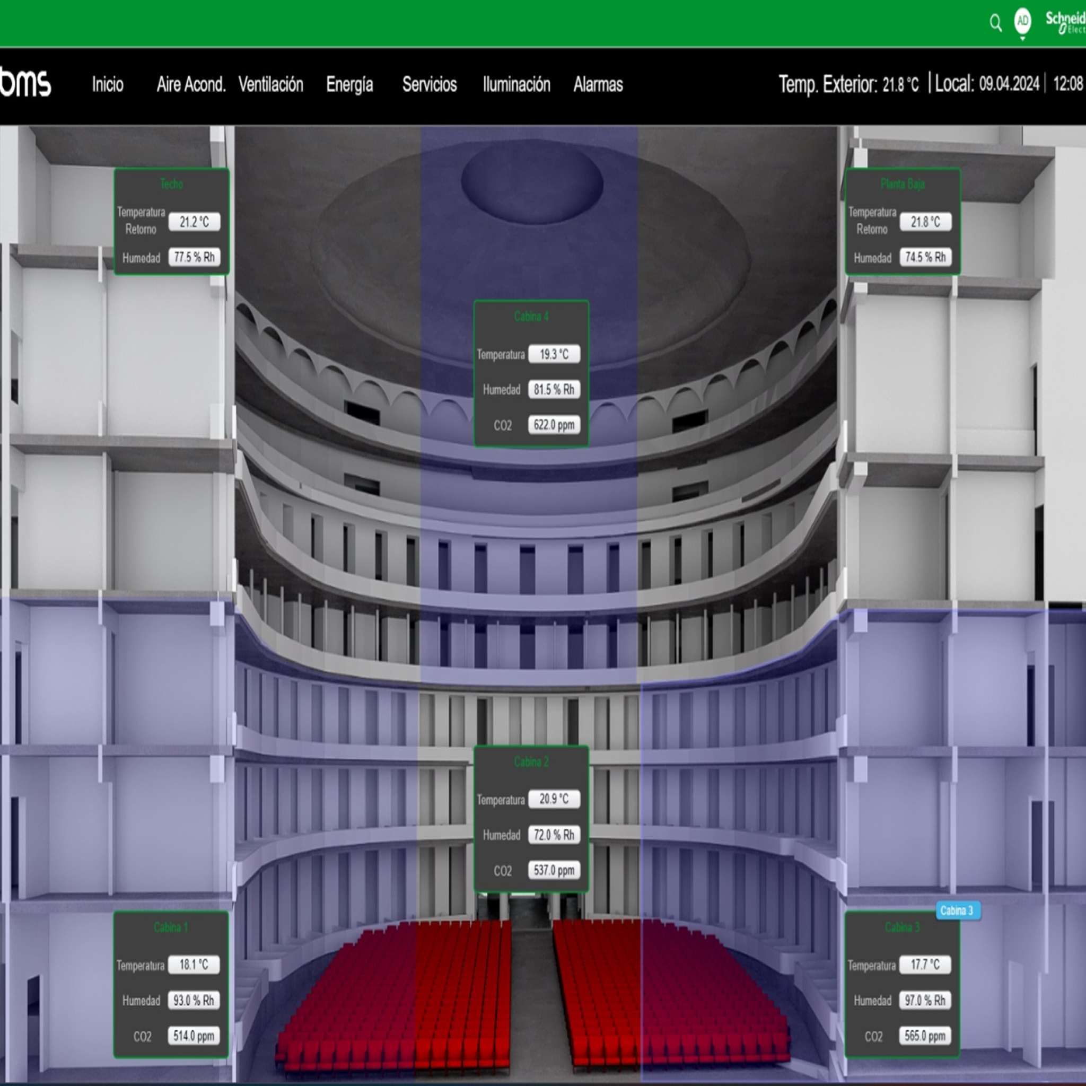Screen dimensions: 1086x1086
Task: Click the Cabina 2 panel header
Action: (531, 761)
